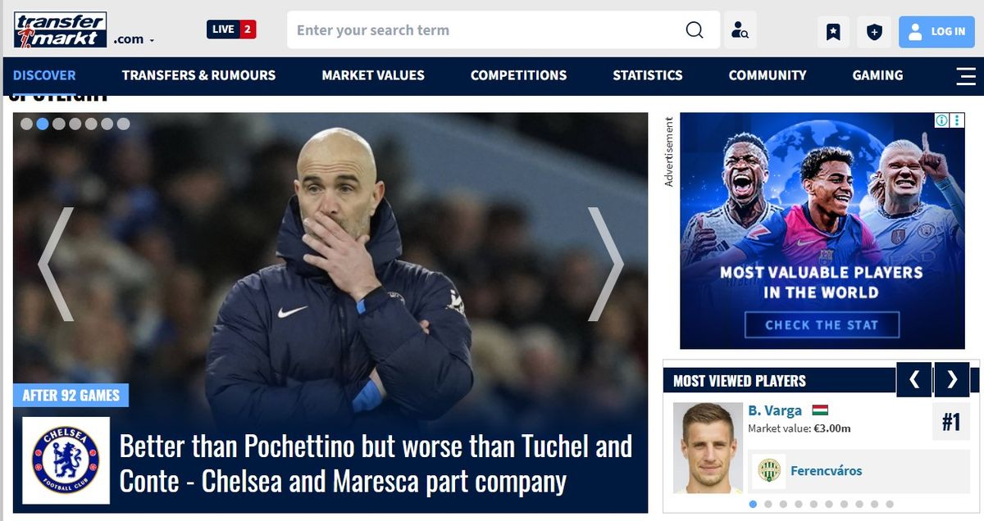Expand the .com domain dropdown
This screenshot has height=521, width=984.
(x=134, y=39)
